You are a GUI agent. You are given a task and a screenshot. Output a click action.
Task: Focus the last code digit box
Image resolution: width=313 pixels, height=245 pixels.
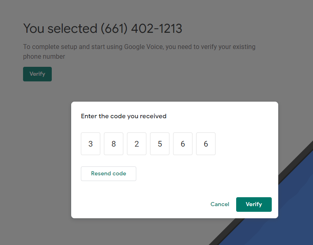click(x=206, y=144)
